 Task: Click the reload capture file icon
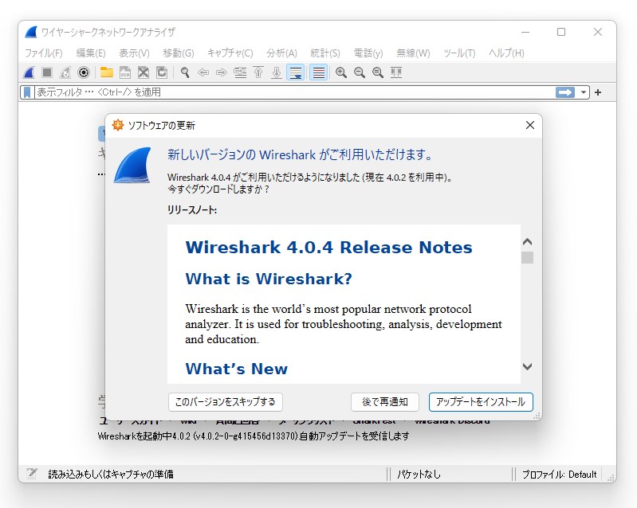(162, 72)
